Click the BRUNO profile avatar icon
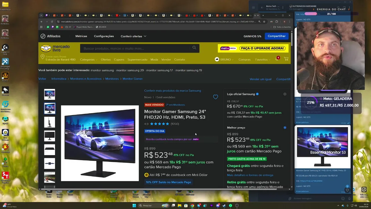The image size is (371, 209). pyautogui.click(x=217, y=59)
